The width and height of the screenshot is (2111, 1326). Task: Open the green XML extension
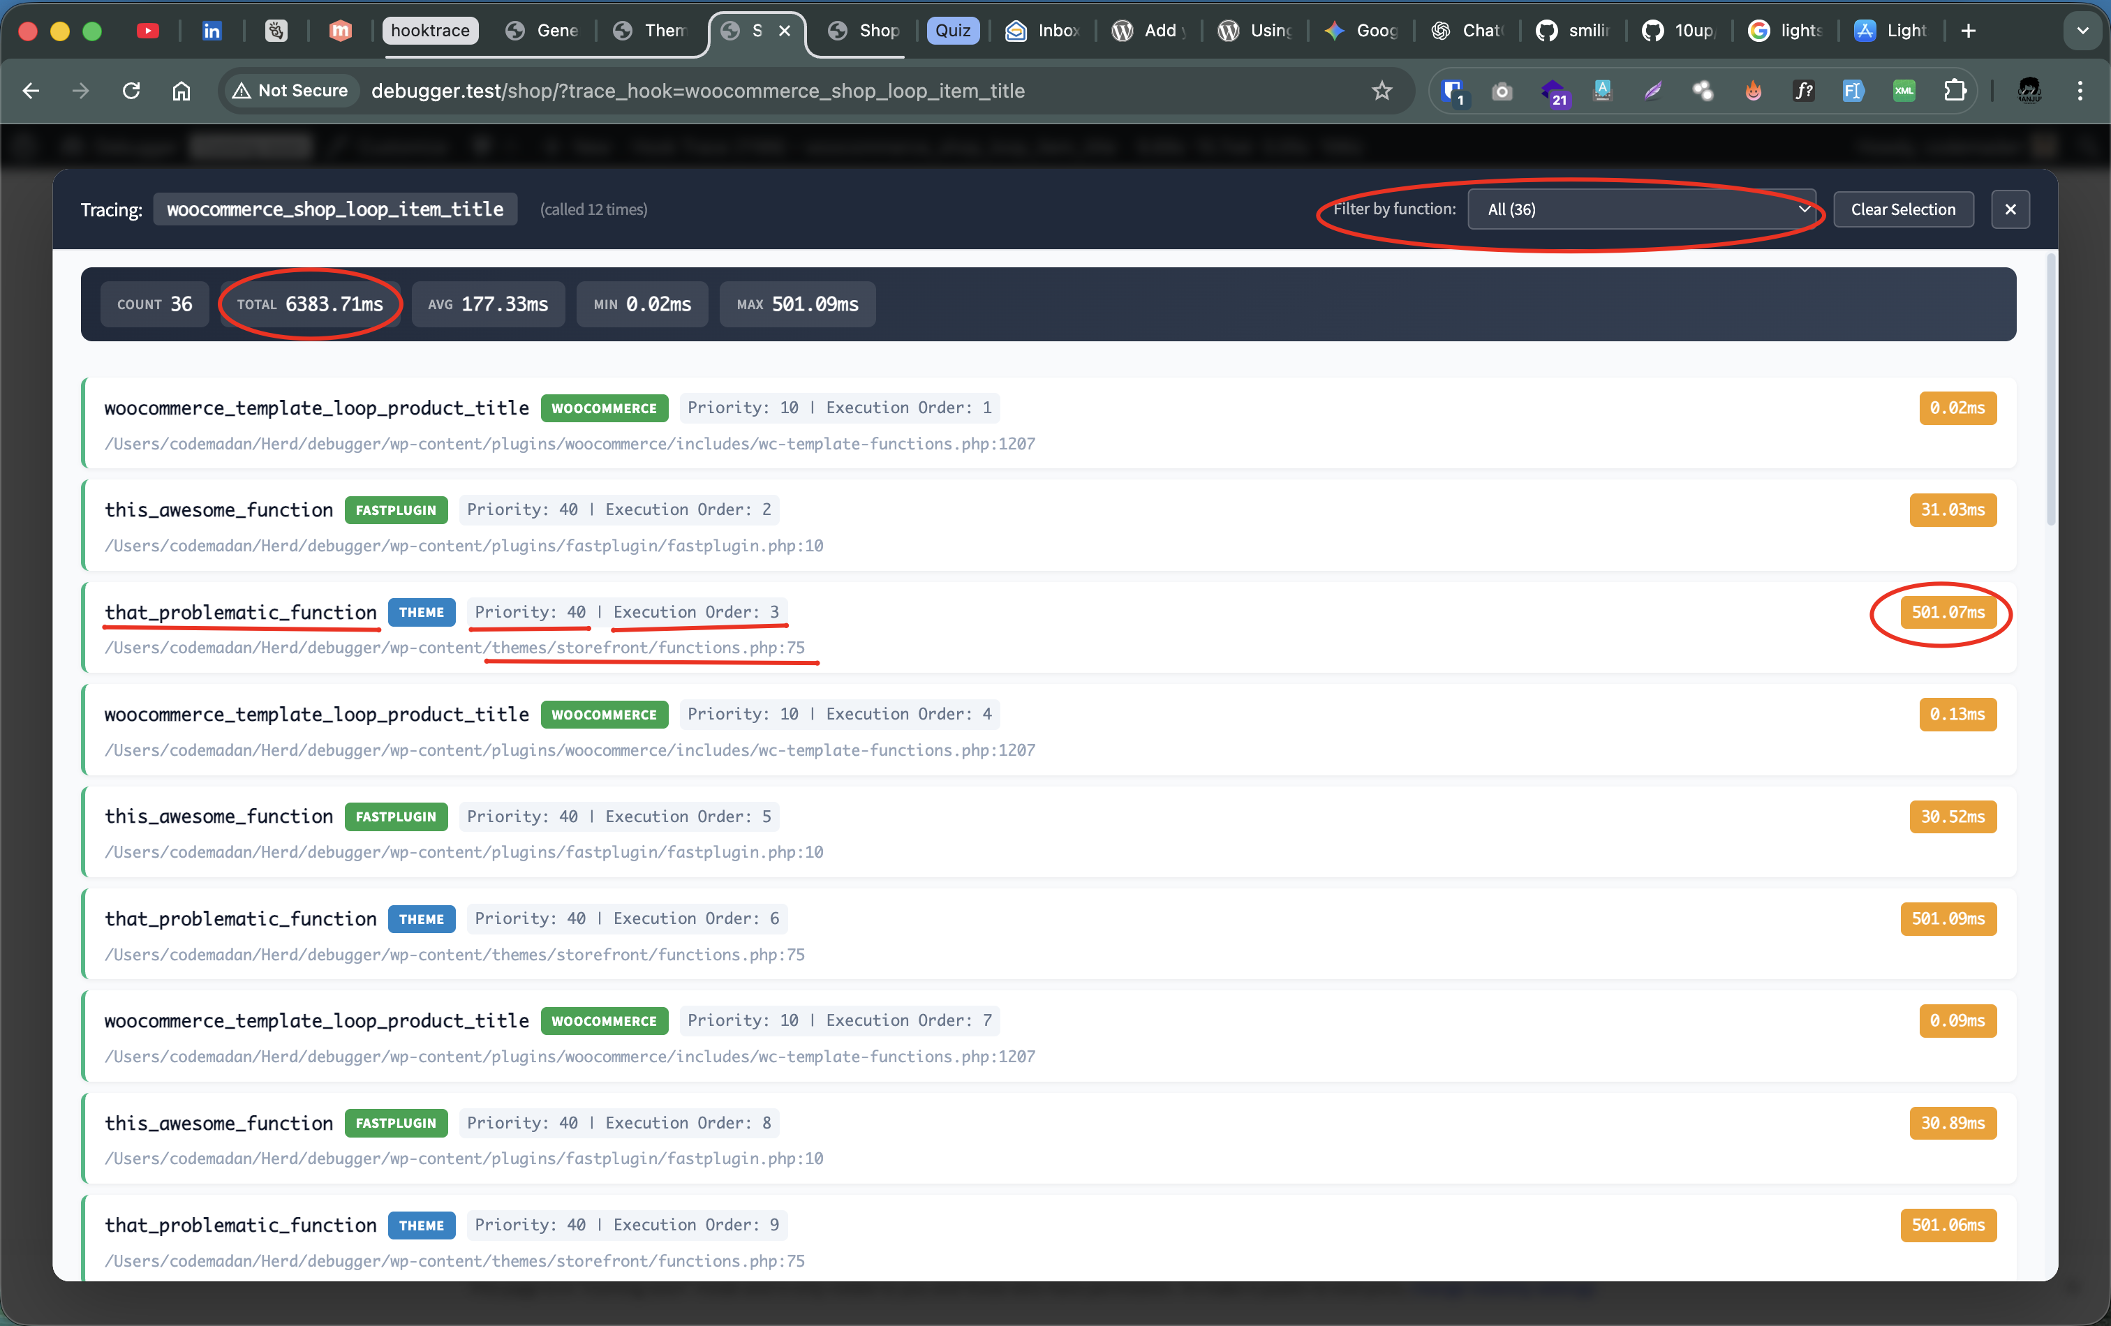tap(1904, 90)
